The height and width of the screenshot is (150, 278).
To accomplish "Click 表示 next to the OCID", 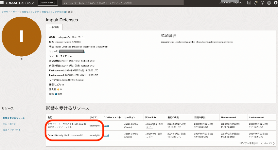I will click(x=74, y=37).
